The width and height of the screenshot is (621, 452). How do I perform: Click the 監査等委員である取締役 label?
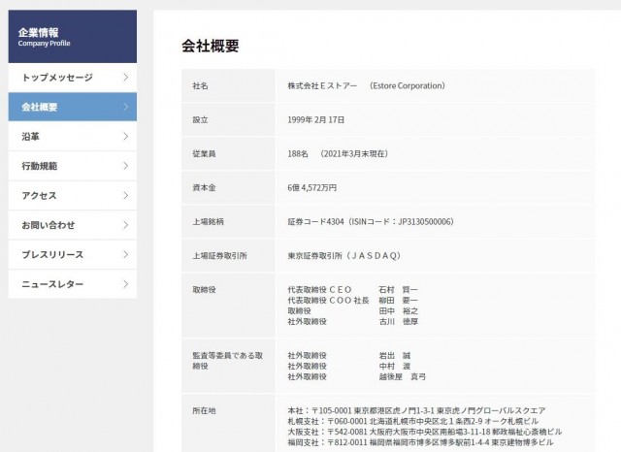(x=228, y=361)
